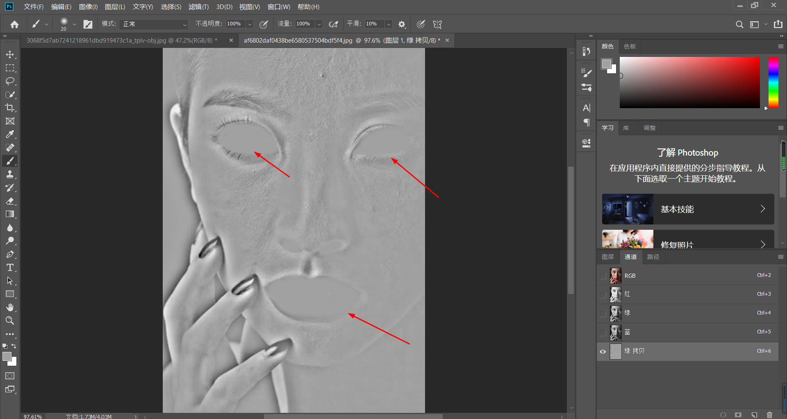Toggle visibility of RGB channel
The height and width of the screenshot is (419, 787).
pos(603,276)
